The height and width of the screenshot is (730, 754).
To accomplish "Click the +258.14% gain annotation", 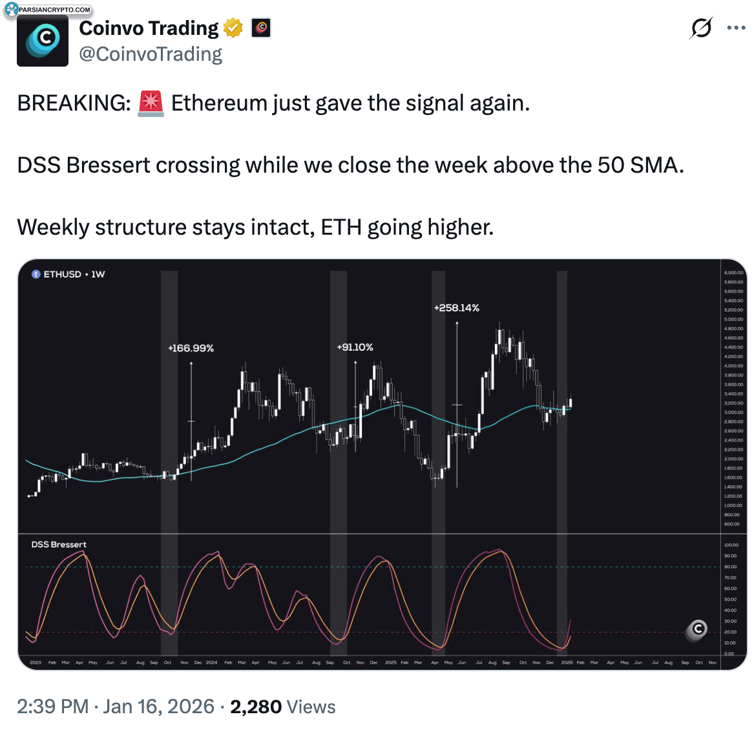I will [457, 308].
